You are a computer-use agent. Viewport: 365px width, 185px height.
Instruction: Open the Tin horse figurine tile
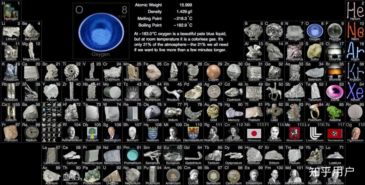(274, 92)
